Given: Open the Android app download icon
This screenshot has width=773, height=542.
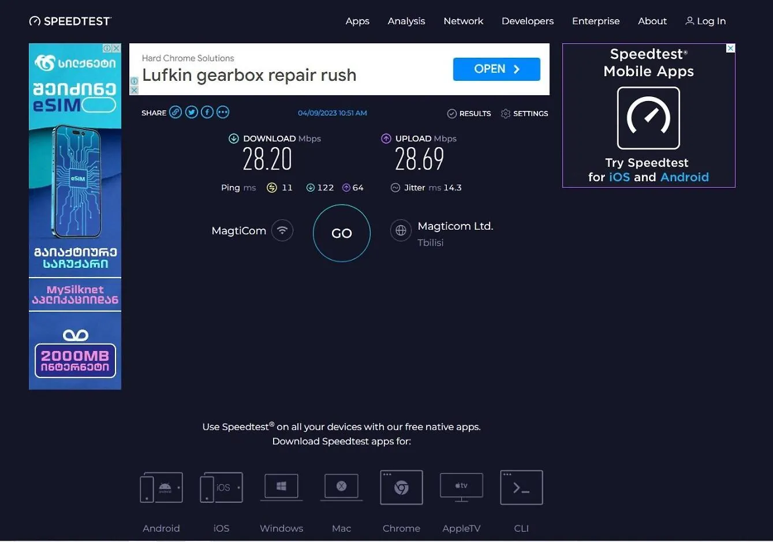Looking at the screenshot, I should tap(161, 488).
